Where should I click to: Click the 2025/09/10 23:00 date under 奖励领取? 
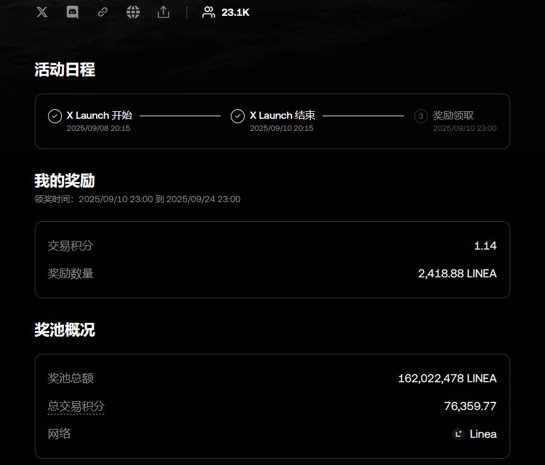point(465,128)
